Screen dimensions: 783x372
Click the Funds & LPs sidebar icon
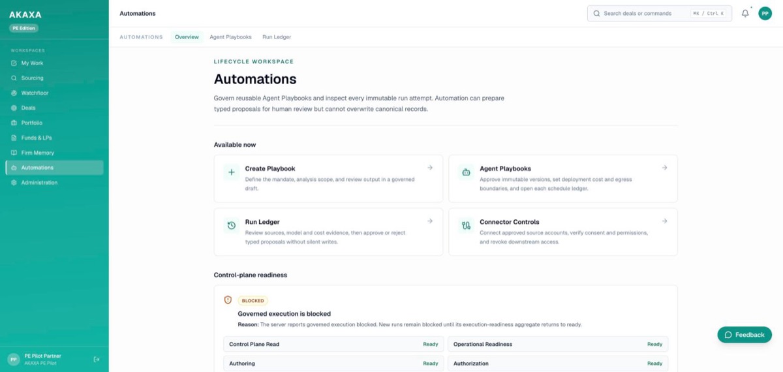(14, 138)
